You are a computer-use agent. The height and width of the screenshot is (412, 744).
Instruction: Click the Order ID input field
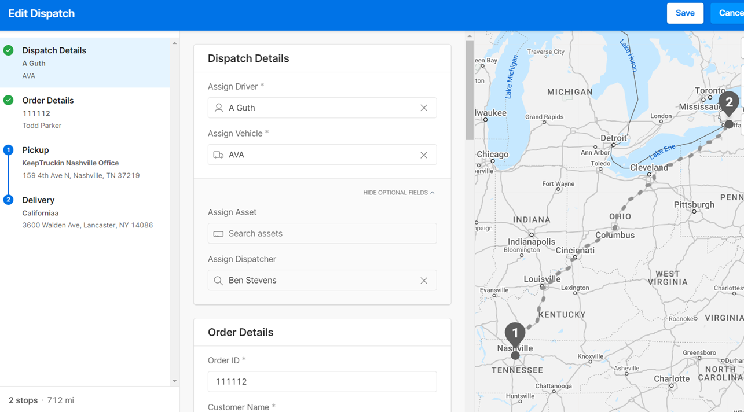(x=322, y=382)
